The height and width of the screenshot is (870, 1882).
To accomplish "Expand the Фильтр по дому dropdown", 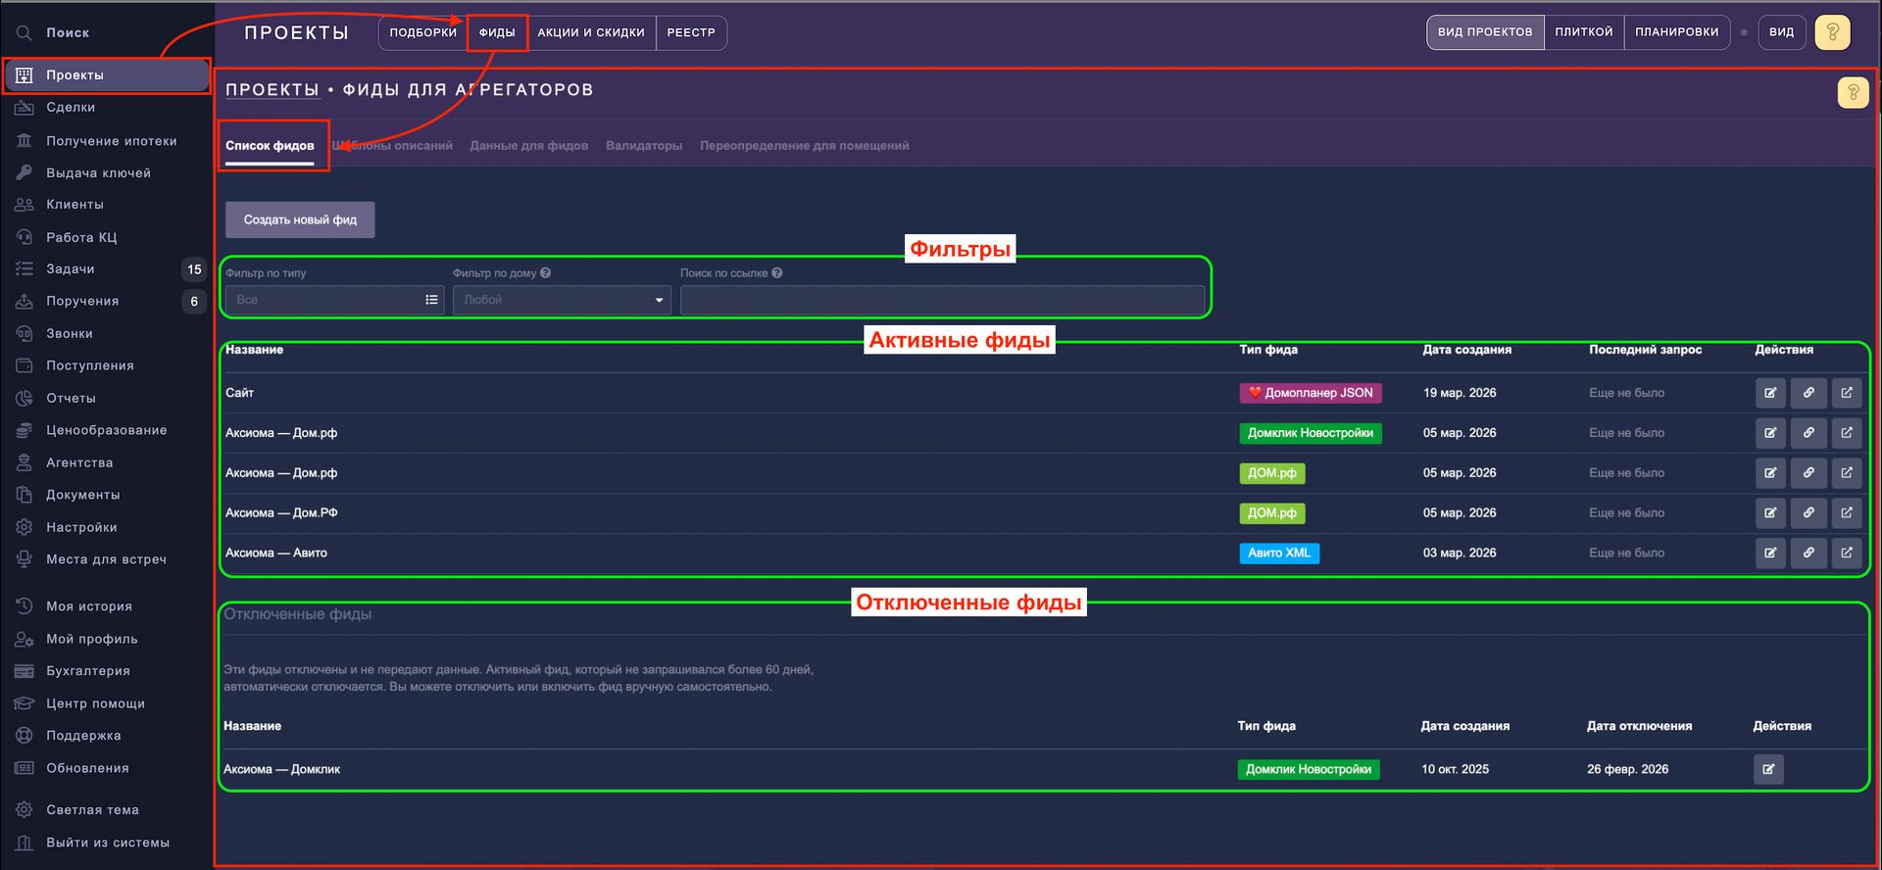I will click(x=562, y=300).
